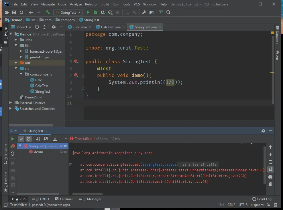
Task: Toggle Show Ignored tests button
Action: [29, 139]
